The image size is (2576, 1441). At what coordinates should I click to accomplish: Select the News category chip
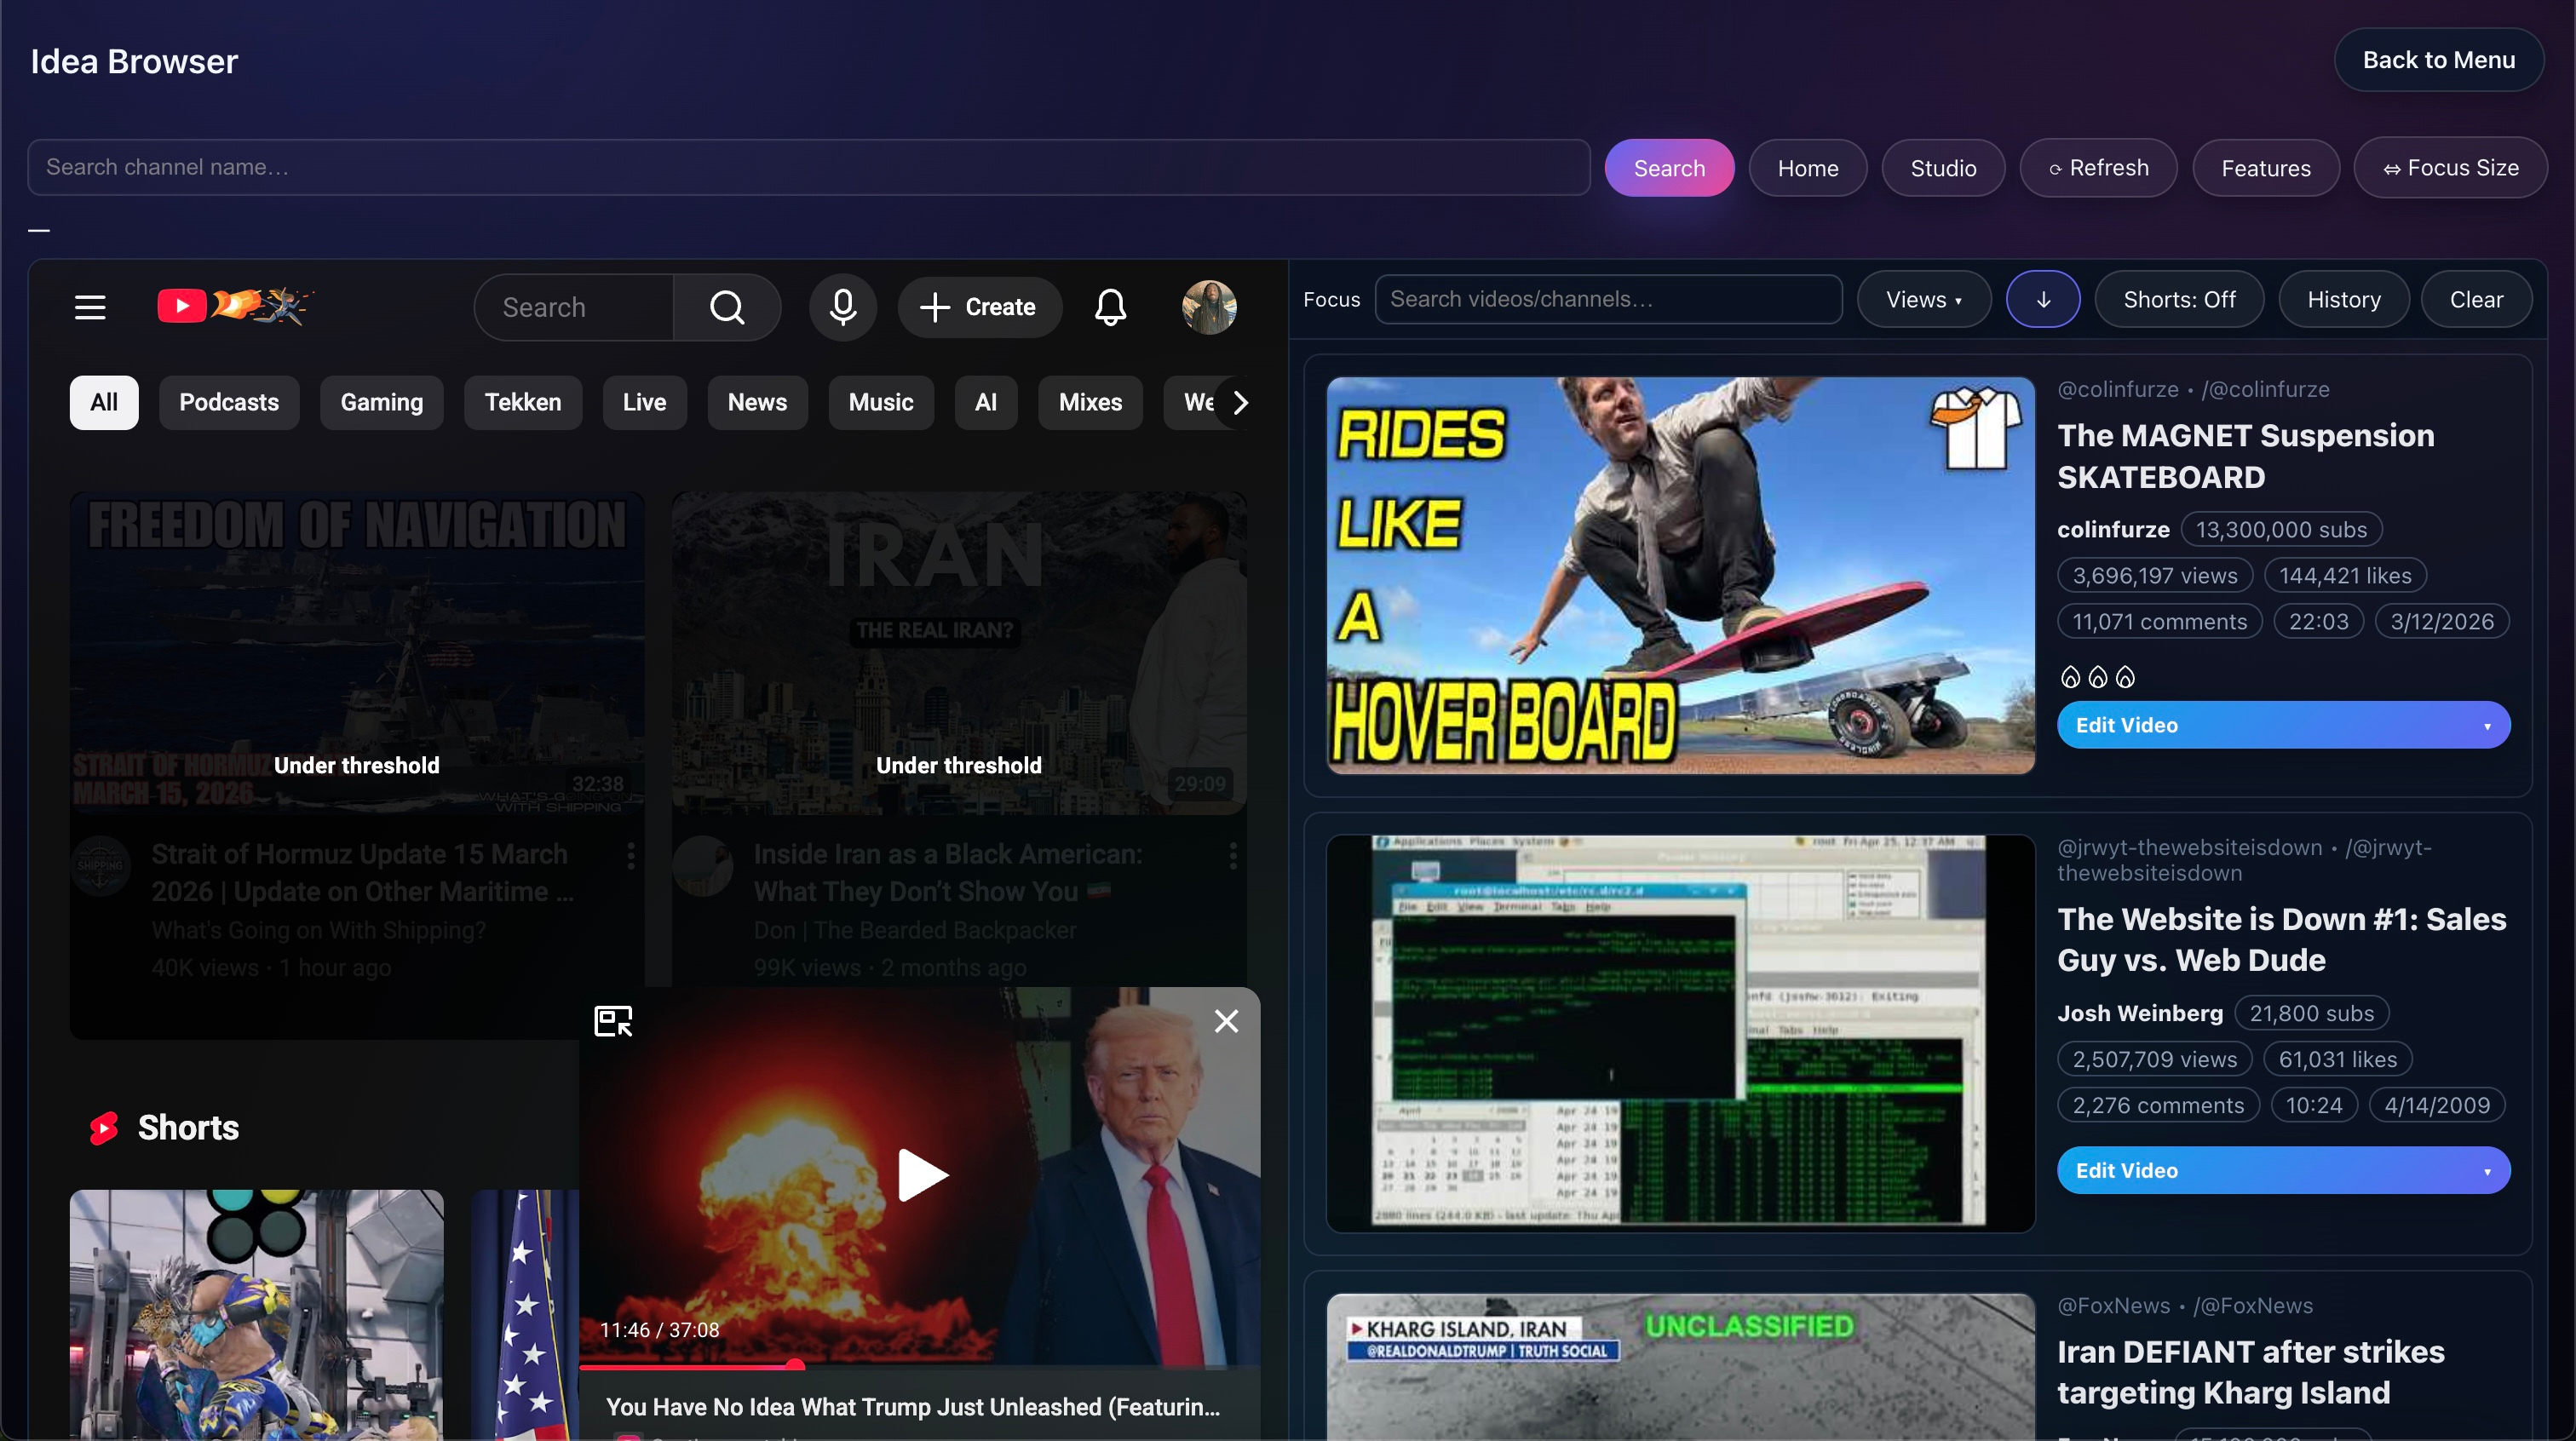click(x=756, y=402)
